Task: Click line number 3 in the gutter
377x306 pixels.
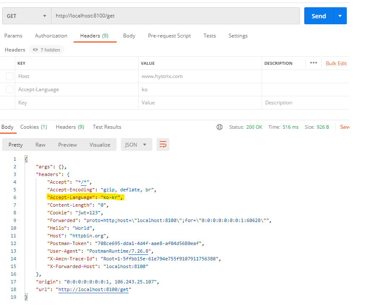Action: (14, 174)
